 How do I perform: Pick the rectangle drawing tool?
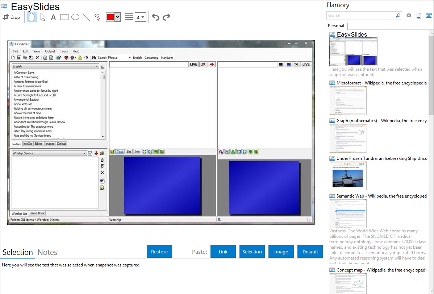tap(64, 17)
